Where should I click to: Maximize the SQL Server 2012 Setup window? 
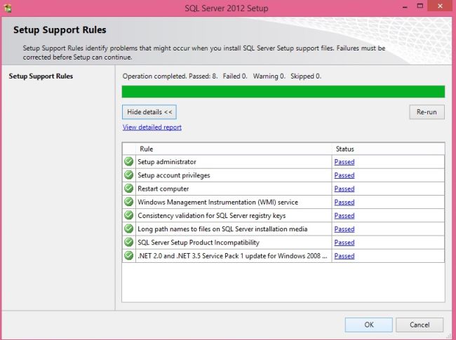click(x=420, y=6)
